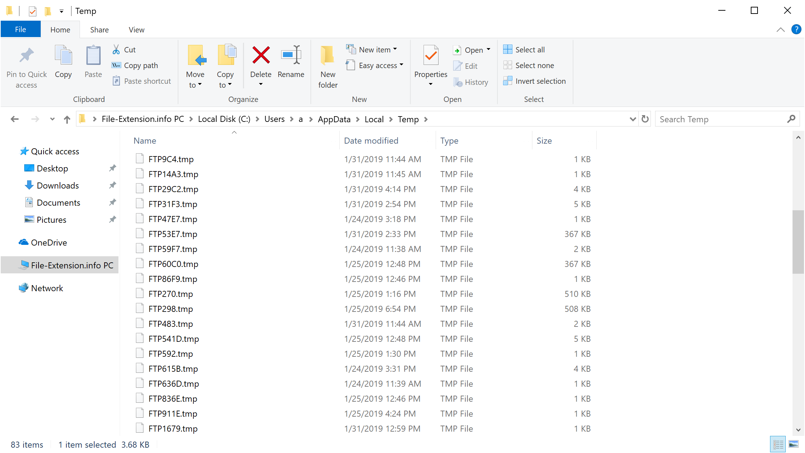The height and width of the screenshot is (453, 805).
Task: Enable Pin to Quick Access toggle
Action: point(26,66)
